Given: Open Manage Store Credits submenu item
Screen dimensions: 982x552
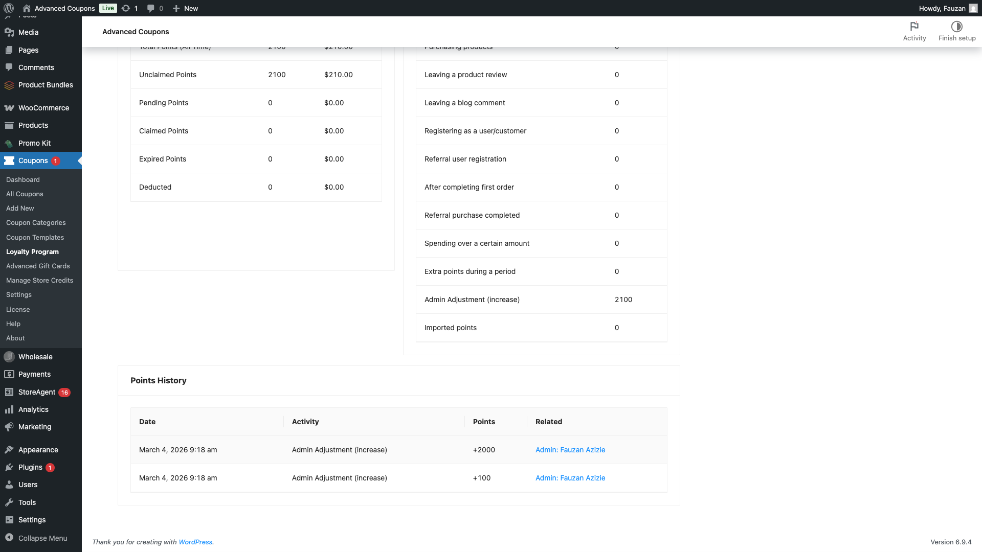Looking at the screenshot, I should (x=39, y=280).
